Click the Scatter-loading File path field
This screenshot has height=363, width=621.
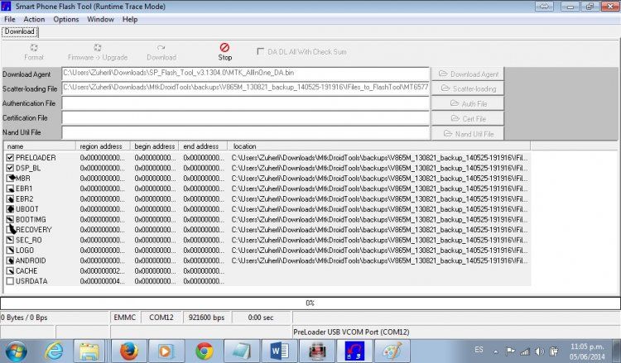click(x=246, y=88)
